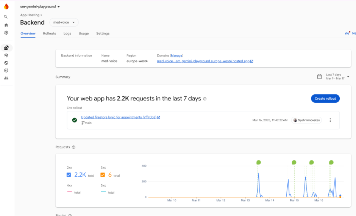Click the blue data point at chart end

click(x=340, y=195)
